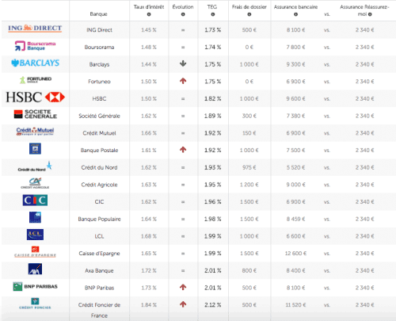
Task: Click the Boursorama Banque logo
Action: click(x=35, y=46)
